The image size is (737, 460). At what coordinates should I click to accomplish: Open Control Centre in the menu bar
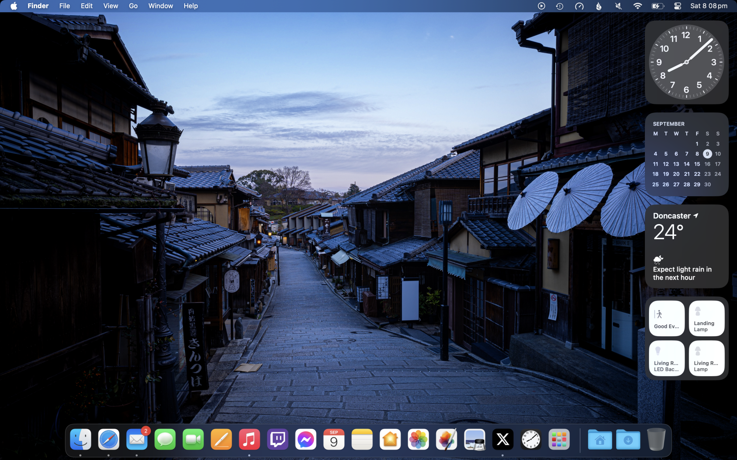pos(677,6)
